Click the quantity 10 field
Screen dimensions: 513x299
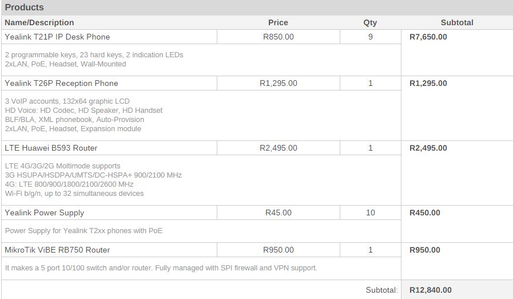point(370,213)
